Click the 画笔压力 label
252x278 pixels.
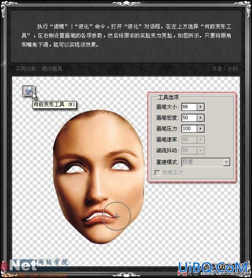click(x=168, y=129)
